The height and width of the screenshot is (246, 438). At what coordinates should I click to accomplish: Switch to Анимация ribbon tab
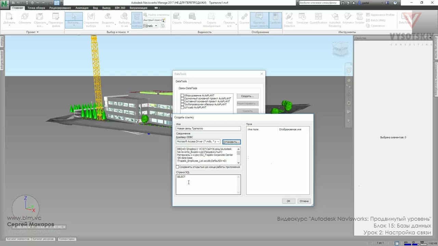(x=82, y=8)
